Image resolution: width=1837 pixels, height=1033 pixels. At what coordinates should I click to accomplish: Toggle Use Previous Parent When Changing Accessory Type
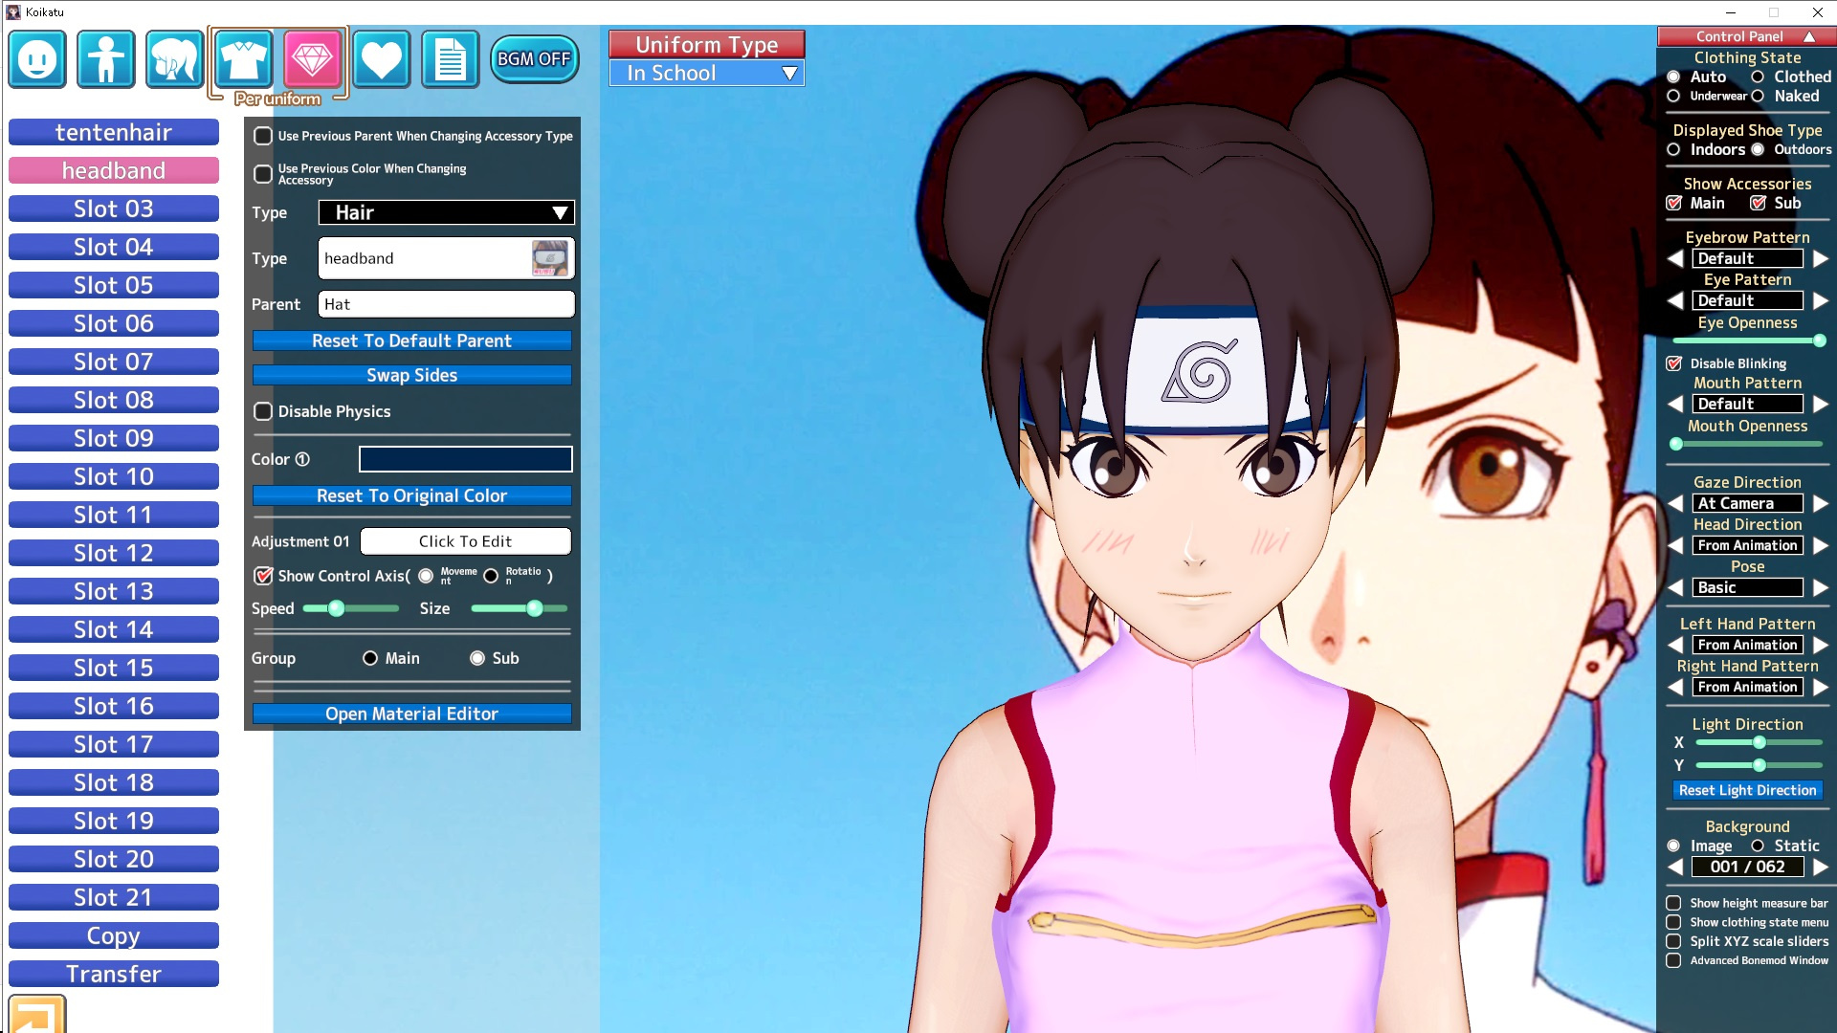263,136
